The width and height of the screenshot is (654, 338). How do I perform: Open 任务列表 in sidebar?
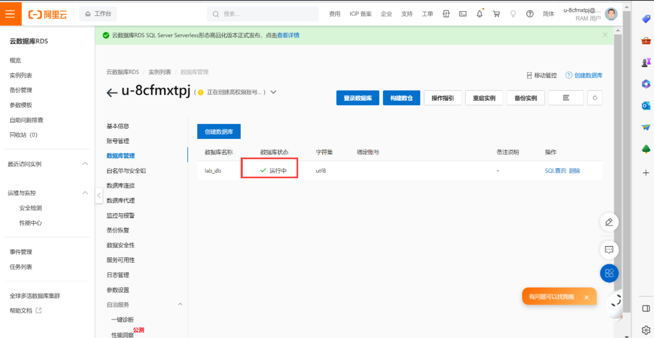point(21,267)
